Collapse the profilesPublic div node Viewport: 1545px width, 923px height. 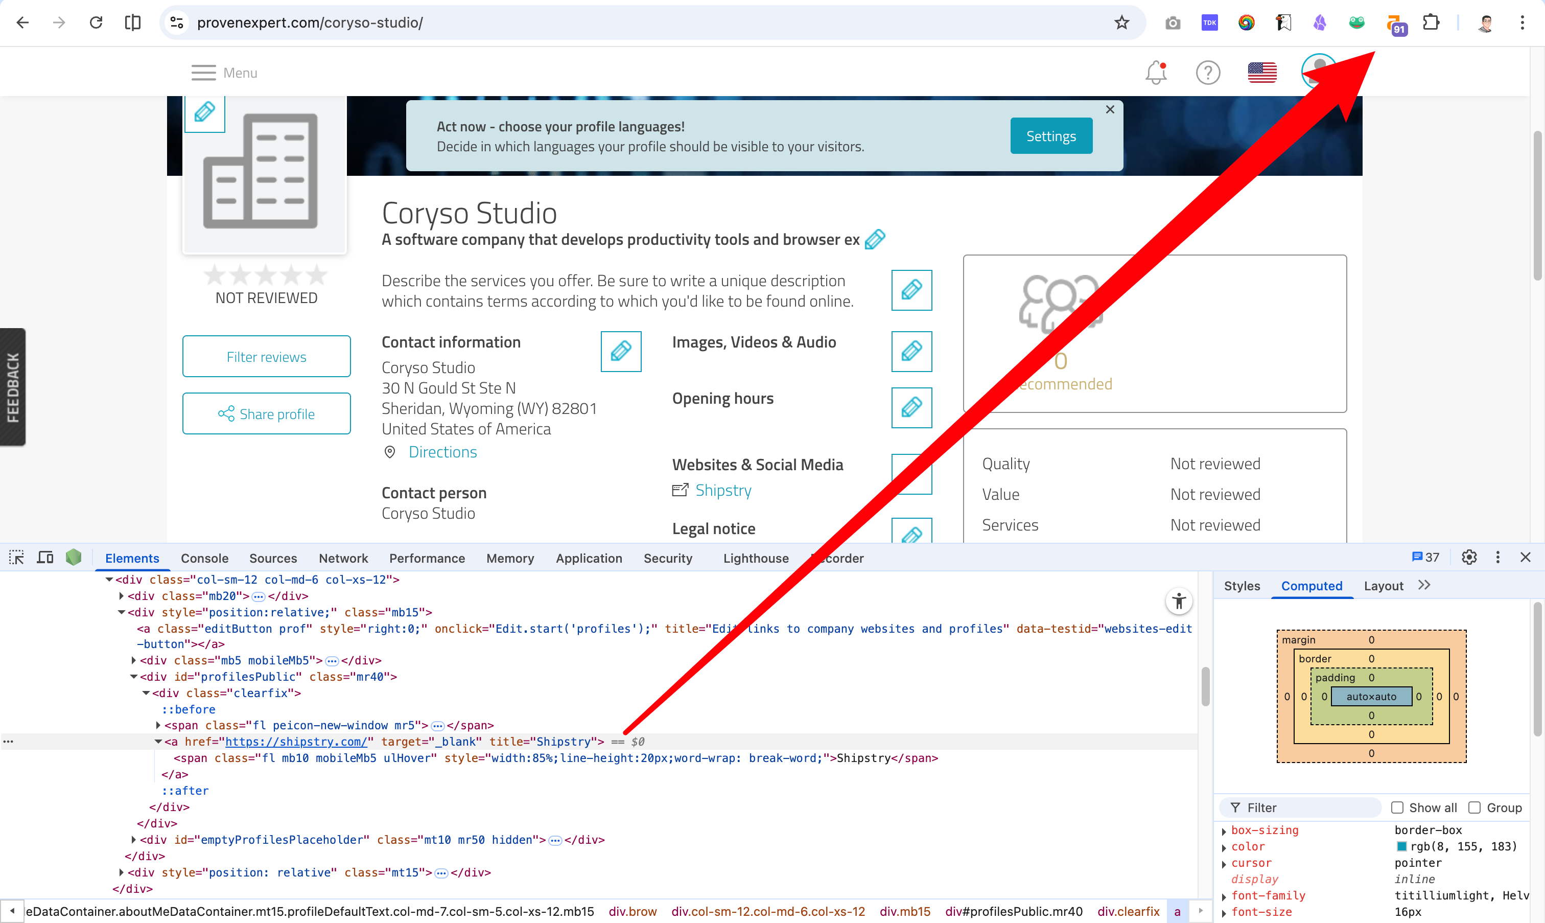134,677
